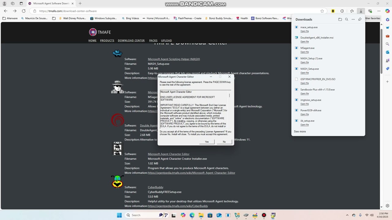Click the TMAFE site logo
Viewport: 392px width, 220px height.
click(100, 32)
